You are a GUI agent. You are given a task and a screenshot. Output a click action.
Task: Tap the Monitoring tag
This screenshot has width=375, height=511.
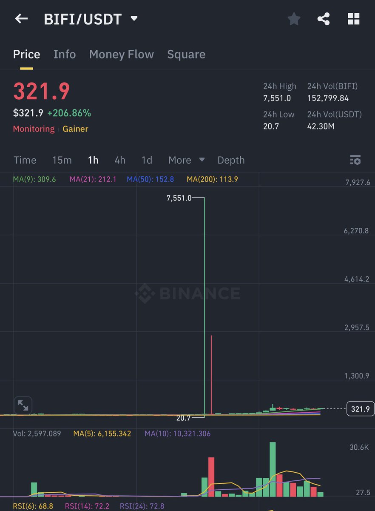click(x=34, y=129)
